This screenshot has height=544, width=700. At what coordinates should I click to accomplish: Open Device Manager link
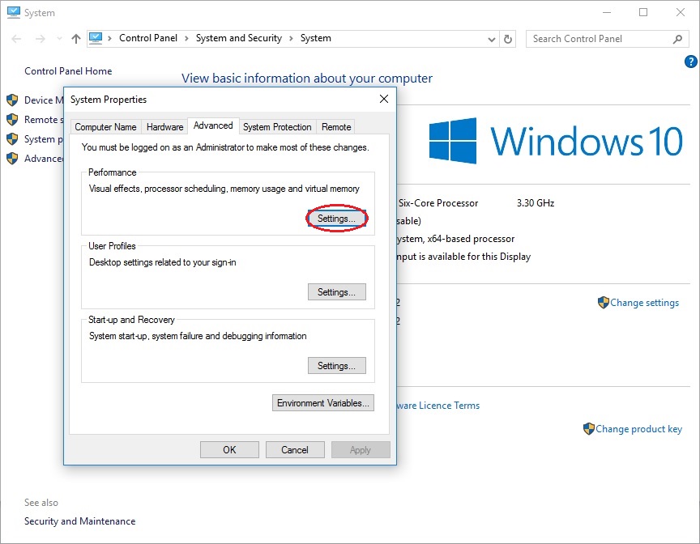[44, 100]
